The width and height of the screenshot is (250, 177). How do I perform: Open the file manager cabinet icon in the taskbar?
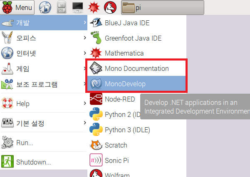coord(62,7)
